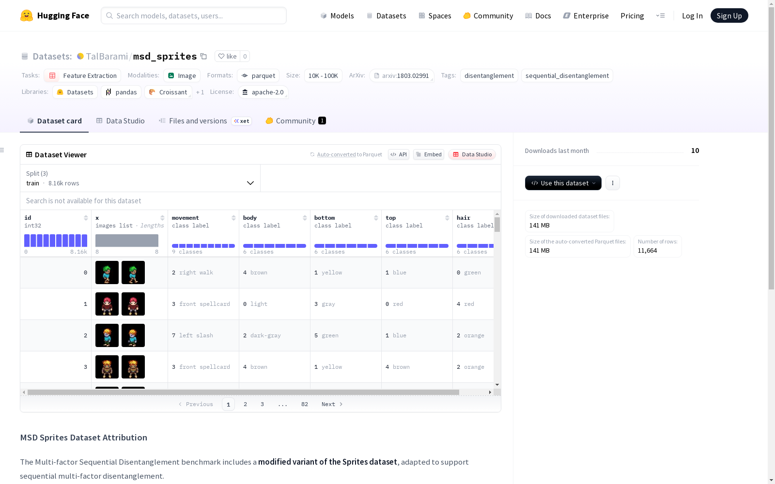Click the API button
The height and width of the screenshot is (484, 775).
399,154
